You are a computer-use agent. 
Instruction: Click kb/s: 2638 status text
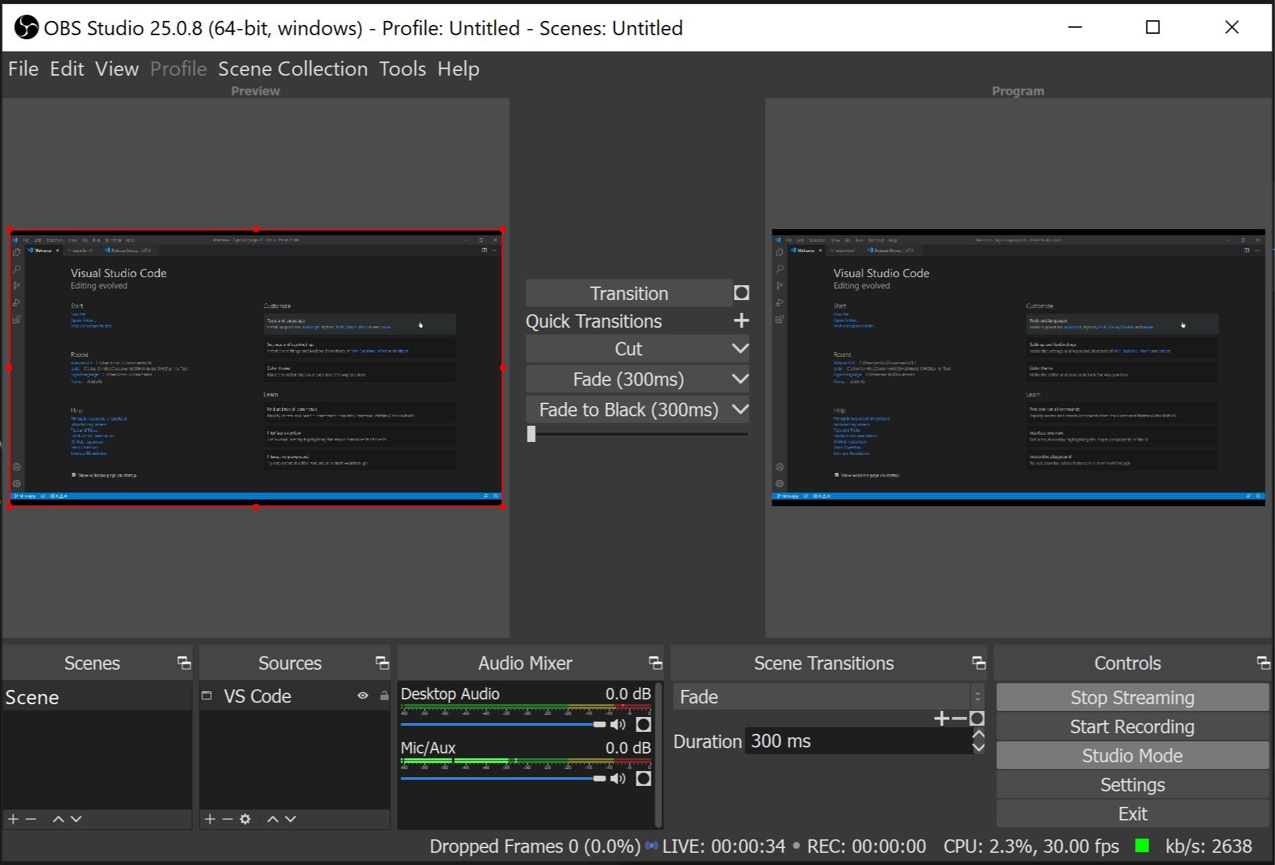pyautogui.click(x=1208, y=846)
